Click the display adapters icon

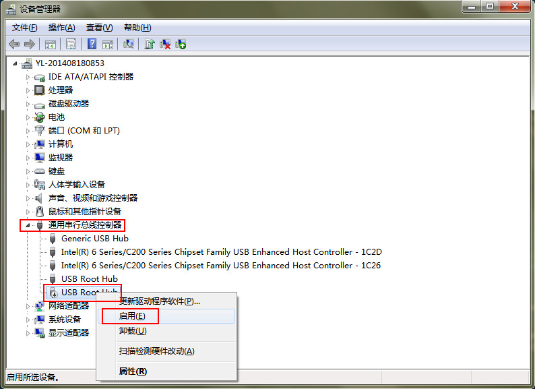(x=40, y=333)
